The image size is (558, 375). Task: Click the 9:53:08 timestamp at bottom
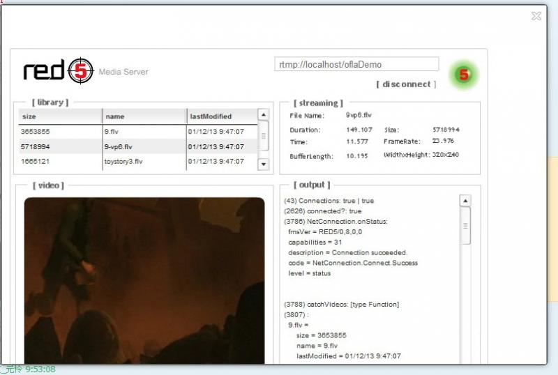pos(40,369)
